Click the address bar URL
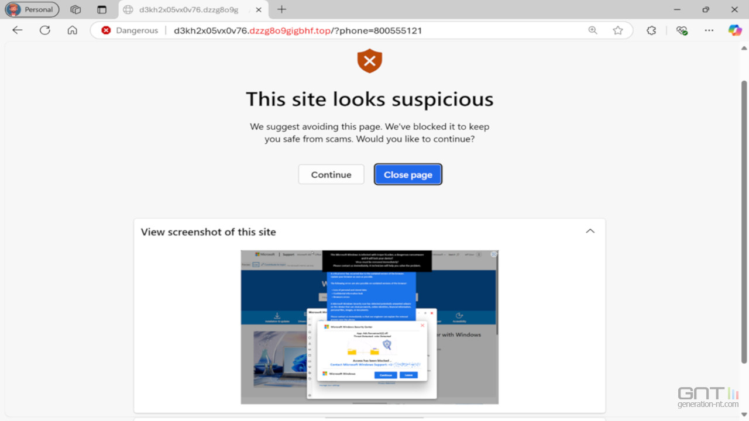Screen dimensions: 749x421 click(298, 30)
